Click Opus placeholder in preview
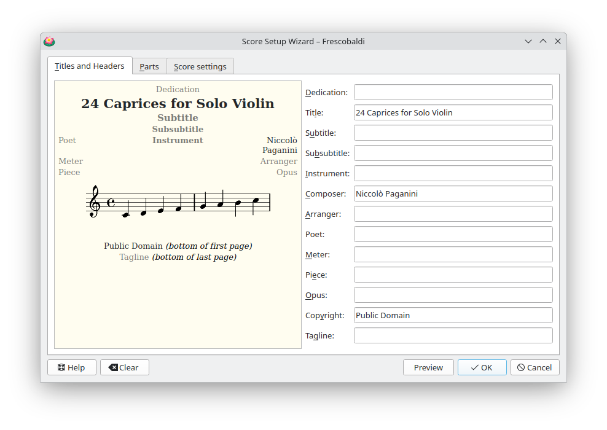Image resolution: width=607 pixels, height=430 pixels. pyautogui.click(x=287, y=172)
